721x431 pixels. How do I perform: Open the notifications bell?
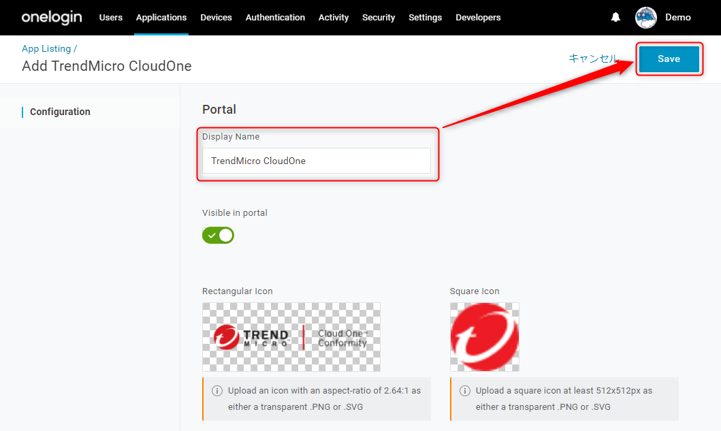tap(615, 18)
